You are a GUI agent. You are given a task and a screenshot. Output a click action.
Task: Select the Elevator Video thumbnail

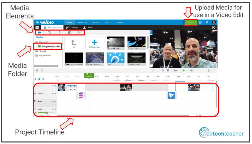coord(137,59)
